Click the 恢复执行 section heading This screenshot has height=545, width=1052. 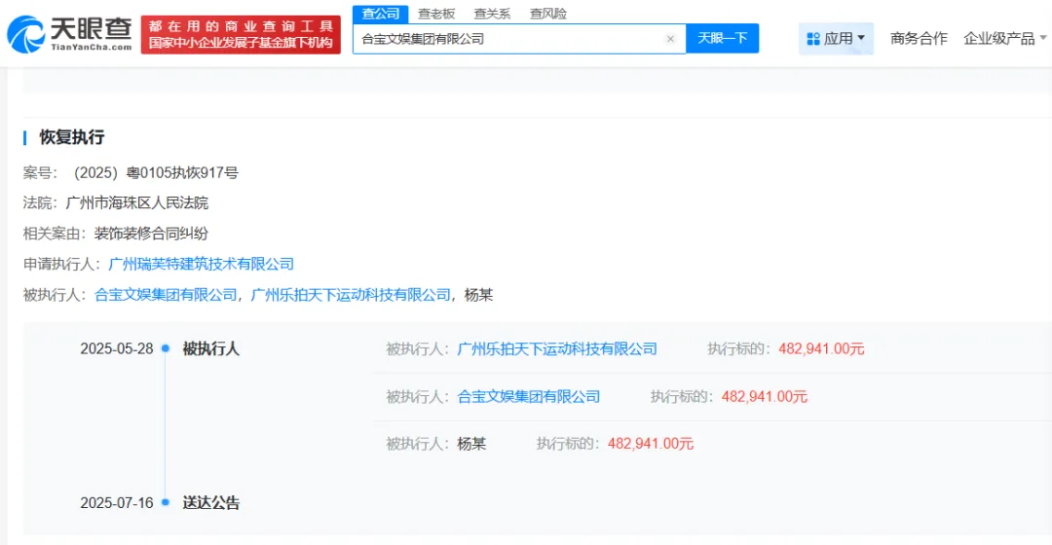tap(72, 137)
